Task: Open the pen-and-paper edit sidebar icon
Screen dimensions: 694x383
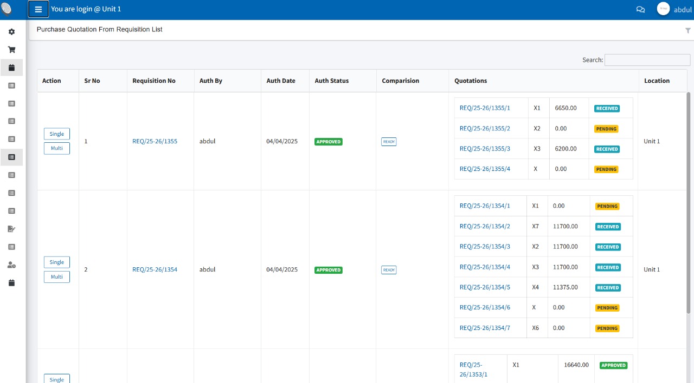Action: [x=11, y=229]
